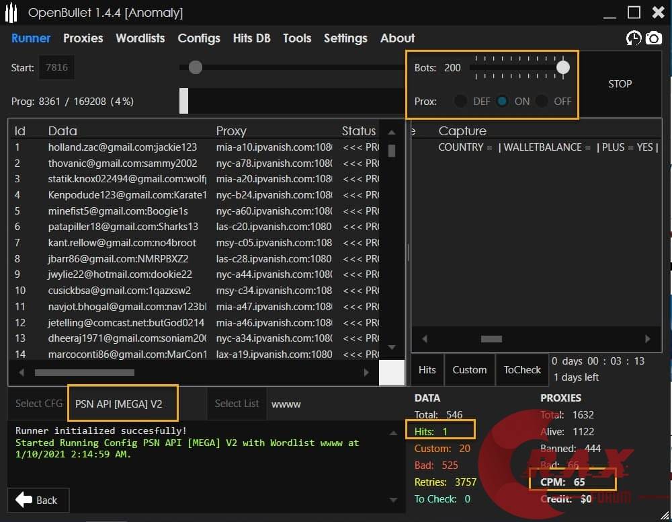Click the resize grip at window corner

665,516
